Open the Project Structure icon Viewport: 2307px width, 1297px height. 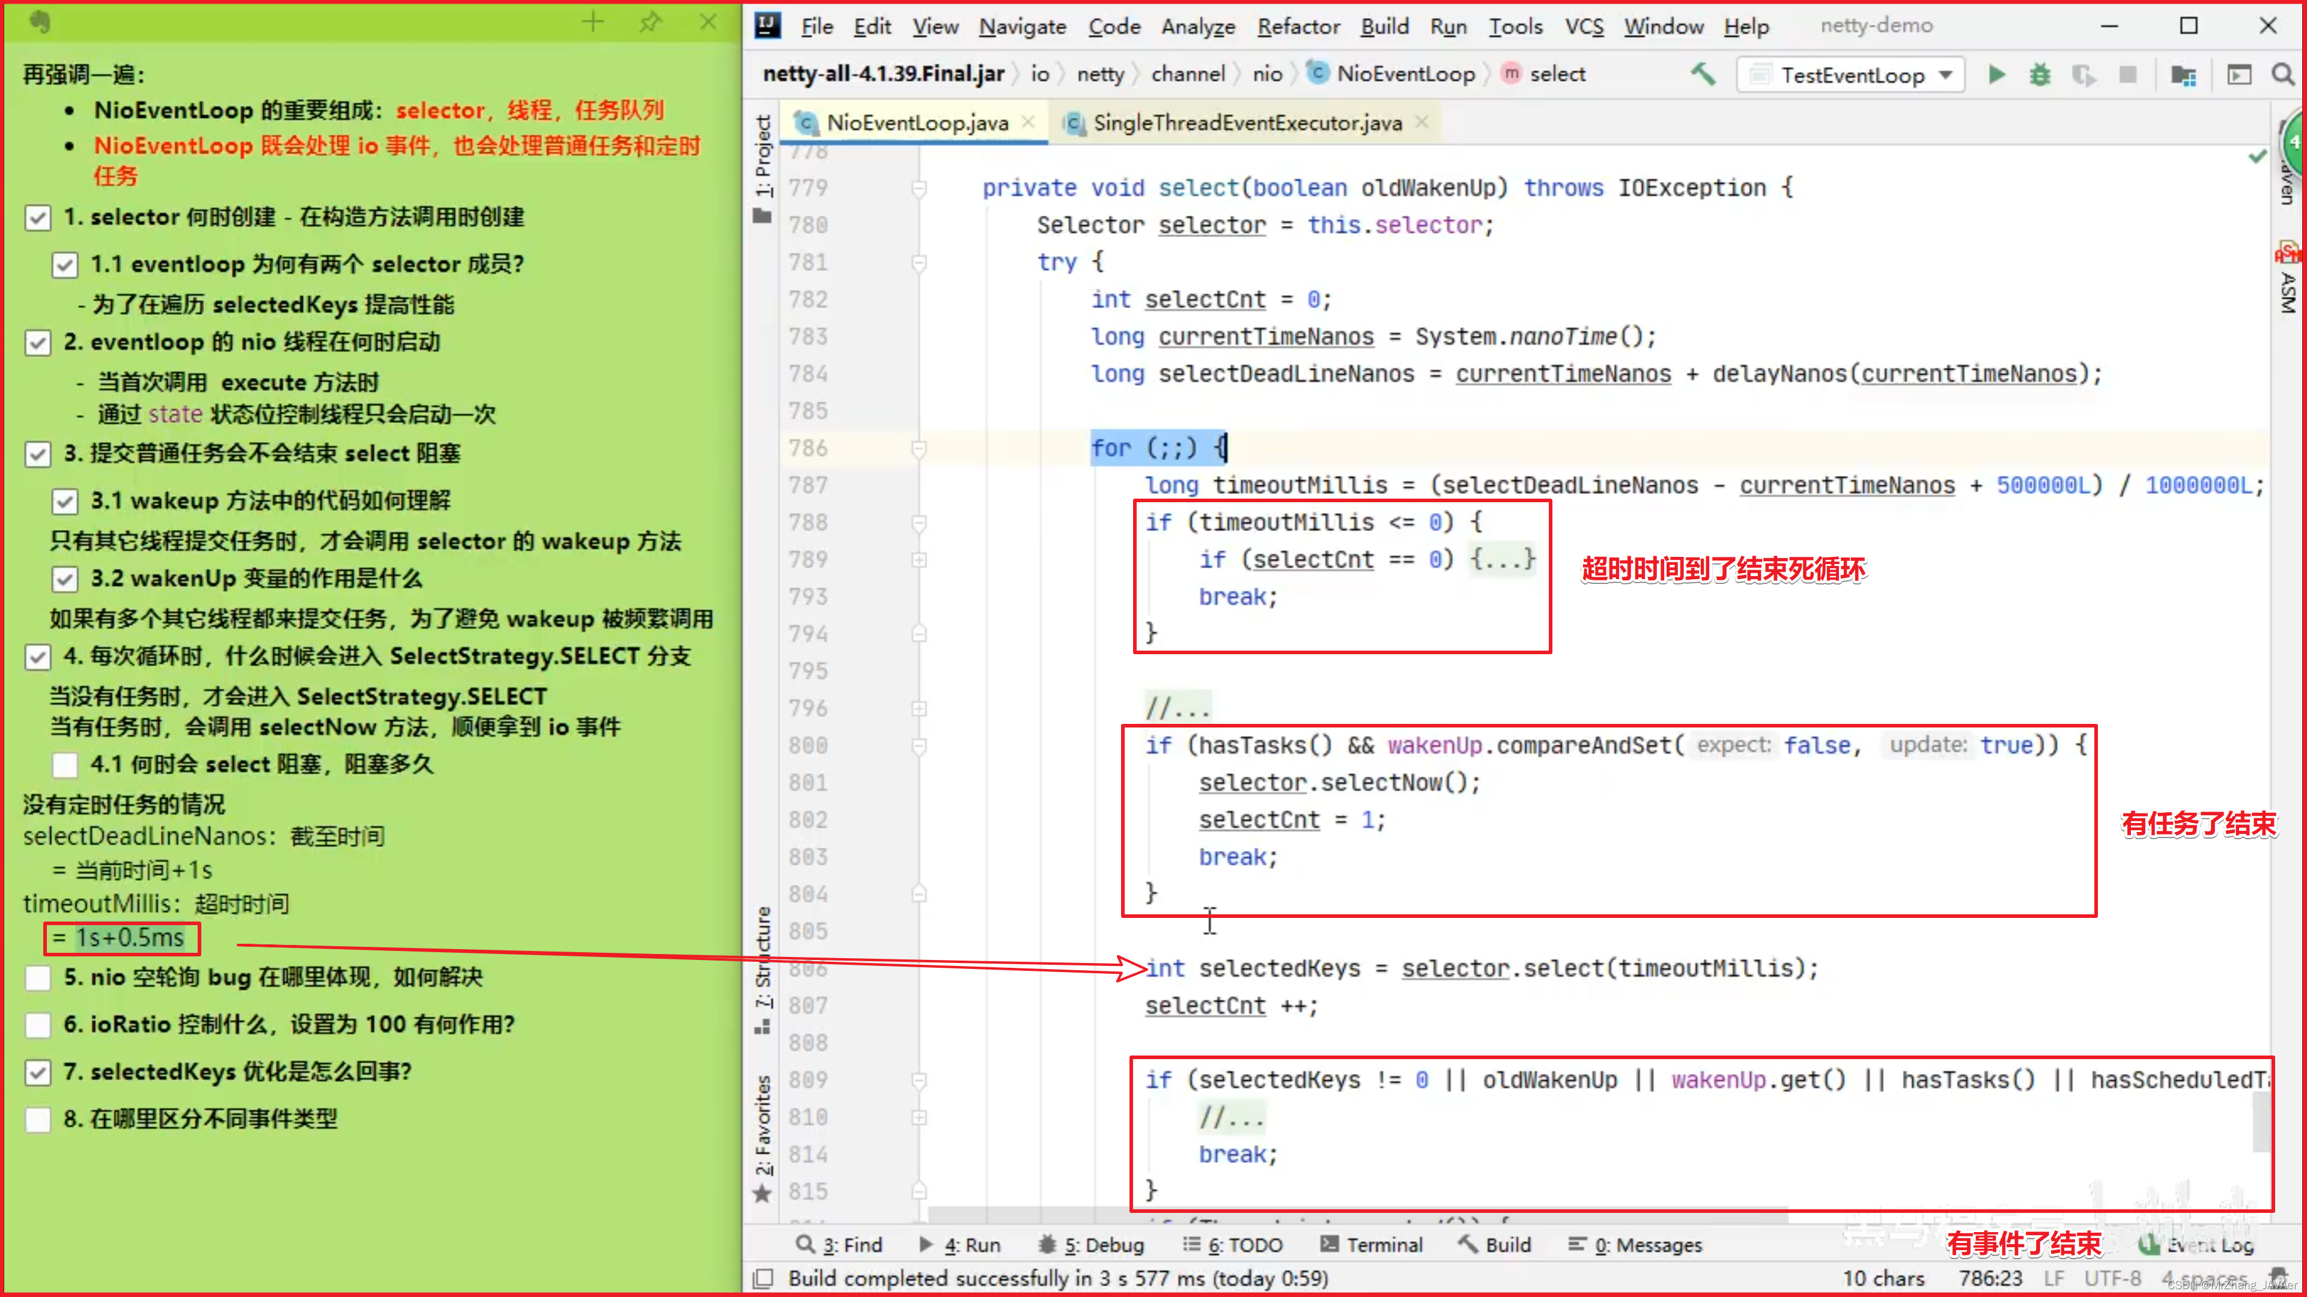[x=2183, y=75]
